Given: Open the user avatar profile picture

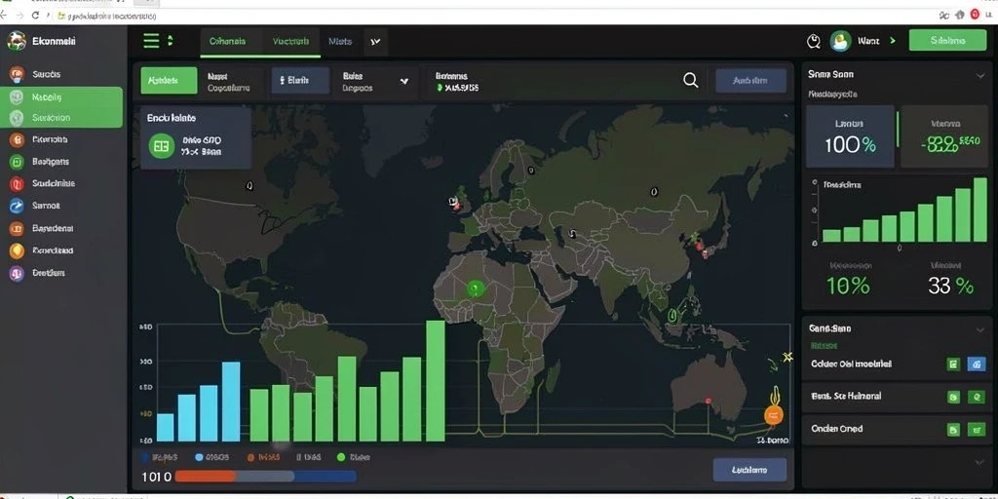Looking at the screenshot, I should (x=840, y=41).
